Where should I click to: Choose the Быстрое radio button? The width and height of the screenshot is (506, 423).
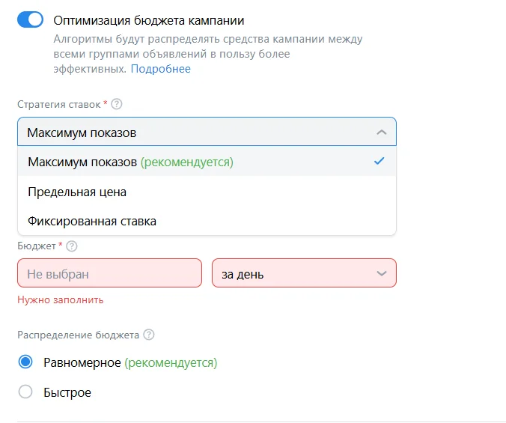[25, 392]
